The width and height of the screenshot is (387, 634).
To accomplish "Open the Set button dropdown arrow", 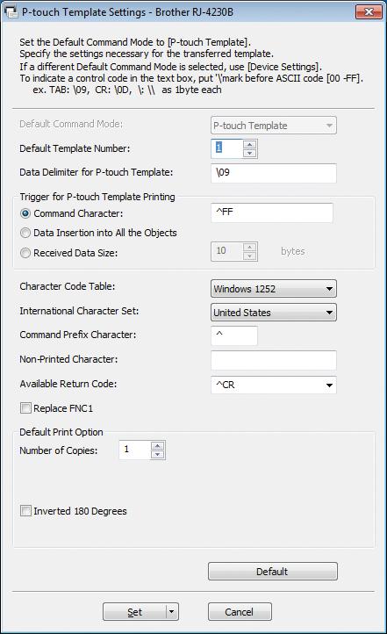I will (x=172, y=612).
